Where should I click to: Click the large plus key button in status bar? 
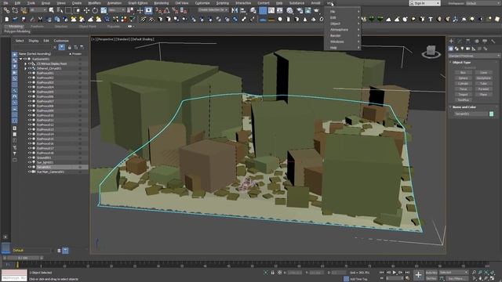418,275
